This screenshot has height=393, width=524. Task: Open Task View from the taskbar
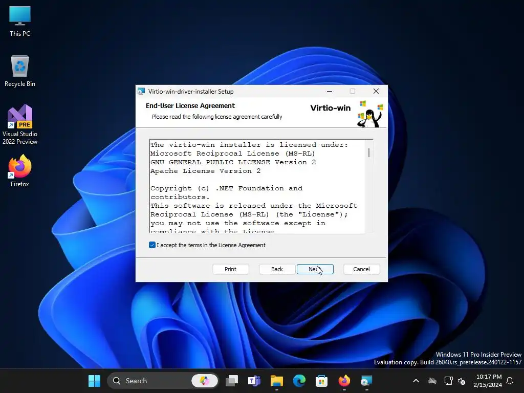pyautogui.click(x=232, y=381)
